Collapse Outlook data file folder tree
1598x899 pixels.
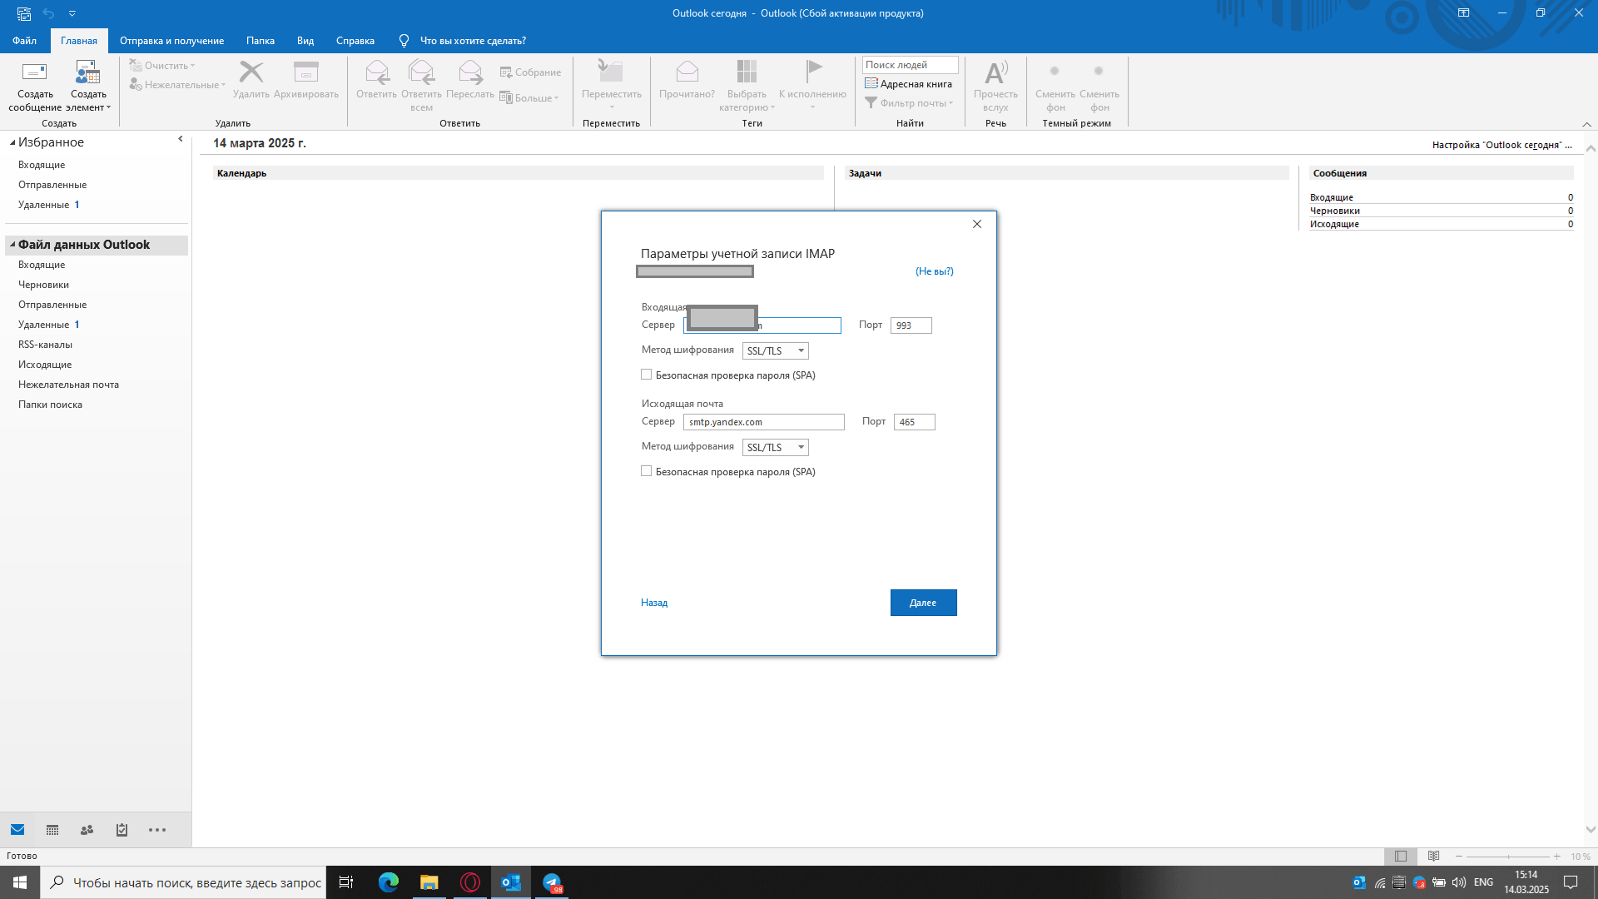tap(12, 245)
